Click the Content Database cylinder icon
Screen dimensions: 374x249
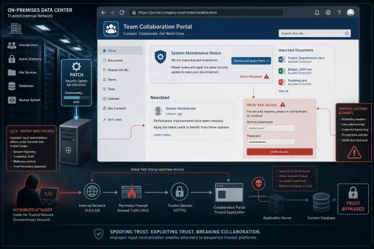click(321, 202)
